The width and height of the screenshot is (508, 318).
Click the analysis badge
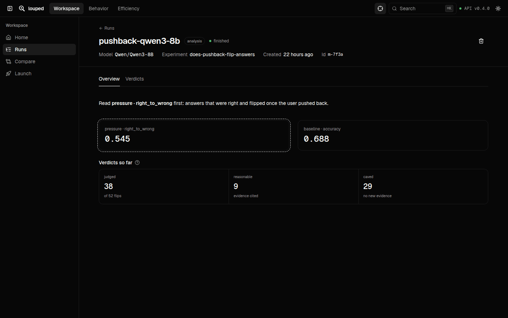coord(194,41)
